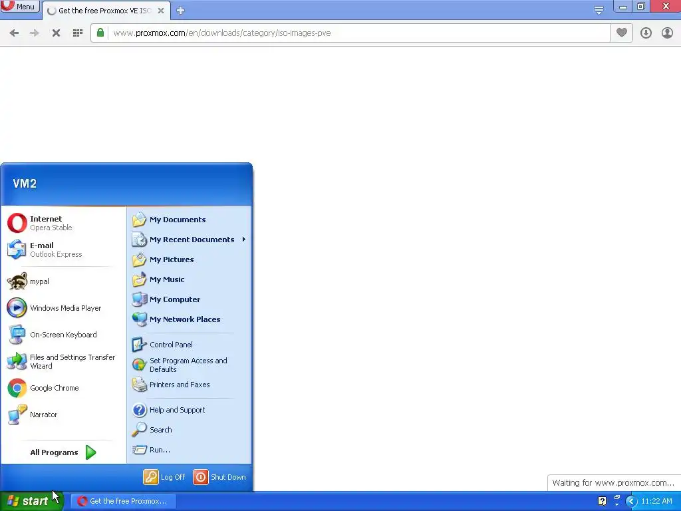Image resolution: width=681 pixels, height=511 pixels.
Task: Select the 'Get the free Proxmox VE ISO' tab
Action: 104,11
